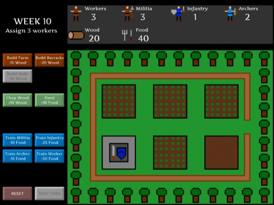Assign a worker to Chop Wood
The image size is (274, 205).
(x=18, y=100)
